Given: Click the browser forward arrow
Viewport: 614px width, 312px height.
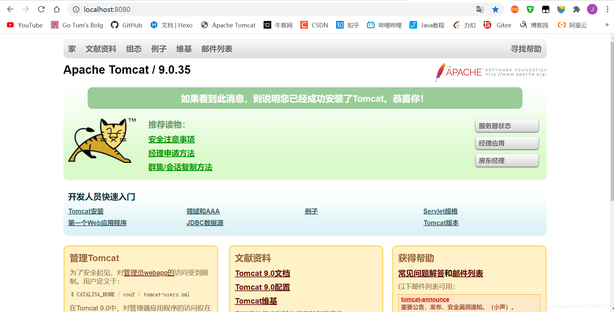Looking at the screenshot, I should tap(26, 9).
